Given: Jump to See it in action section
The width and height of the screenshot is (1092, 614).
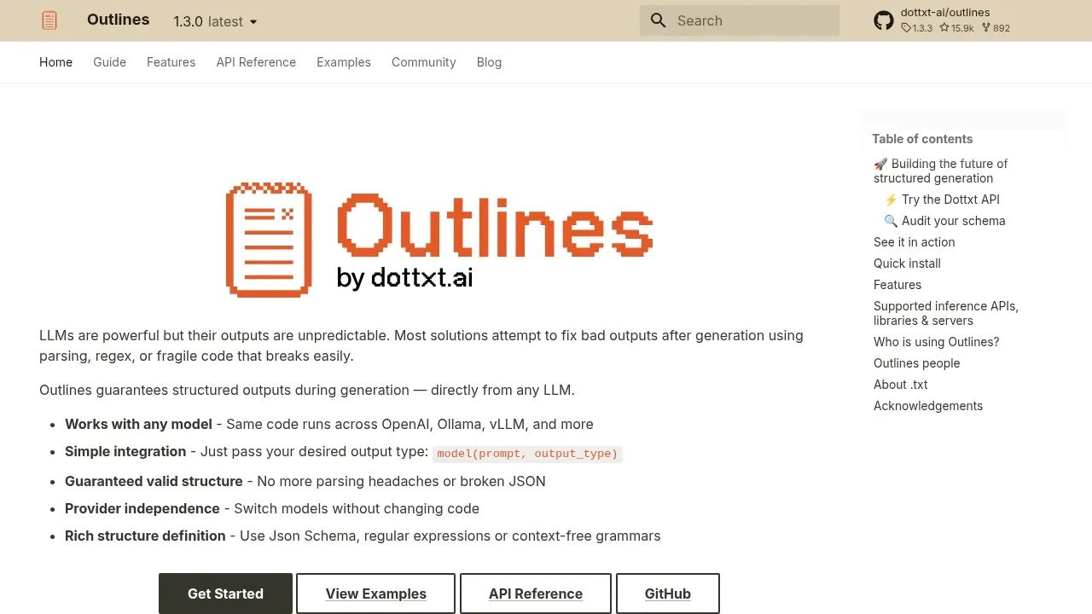Looking at the screenshot, I should click(914, 242).
